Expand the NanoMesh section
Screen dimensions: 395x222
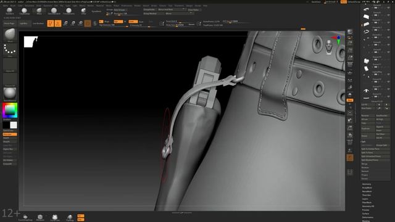(367, 191)
